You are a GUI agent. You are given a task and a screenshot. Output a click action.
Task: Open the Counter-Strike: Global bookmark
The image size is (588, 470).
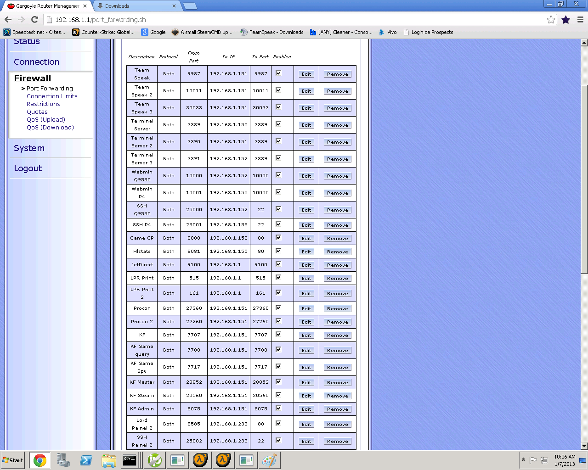point(103,32)
